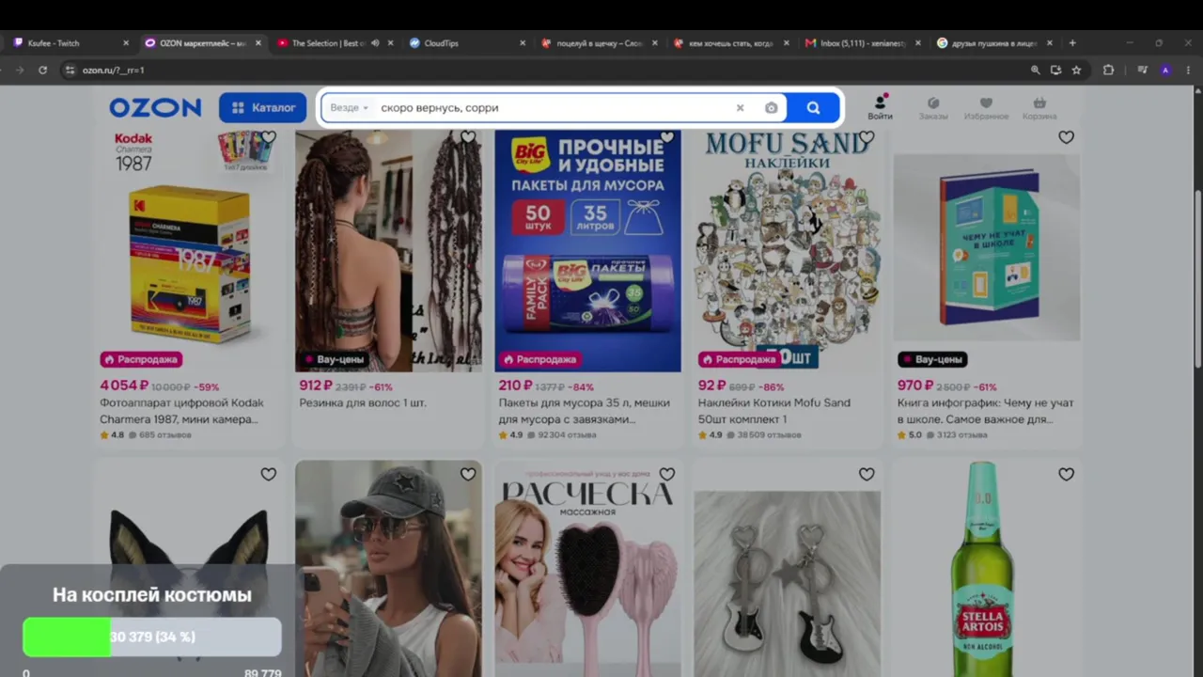Switch to the Ksufee - Twitch tab
The height and width of the screenshot is (677, 1203).
tap(70, 43)
